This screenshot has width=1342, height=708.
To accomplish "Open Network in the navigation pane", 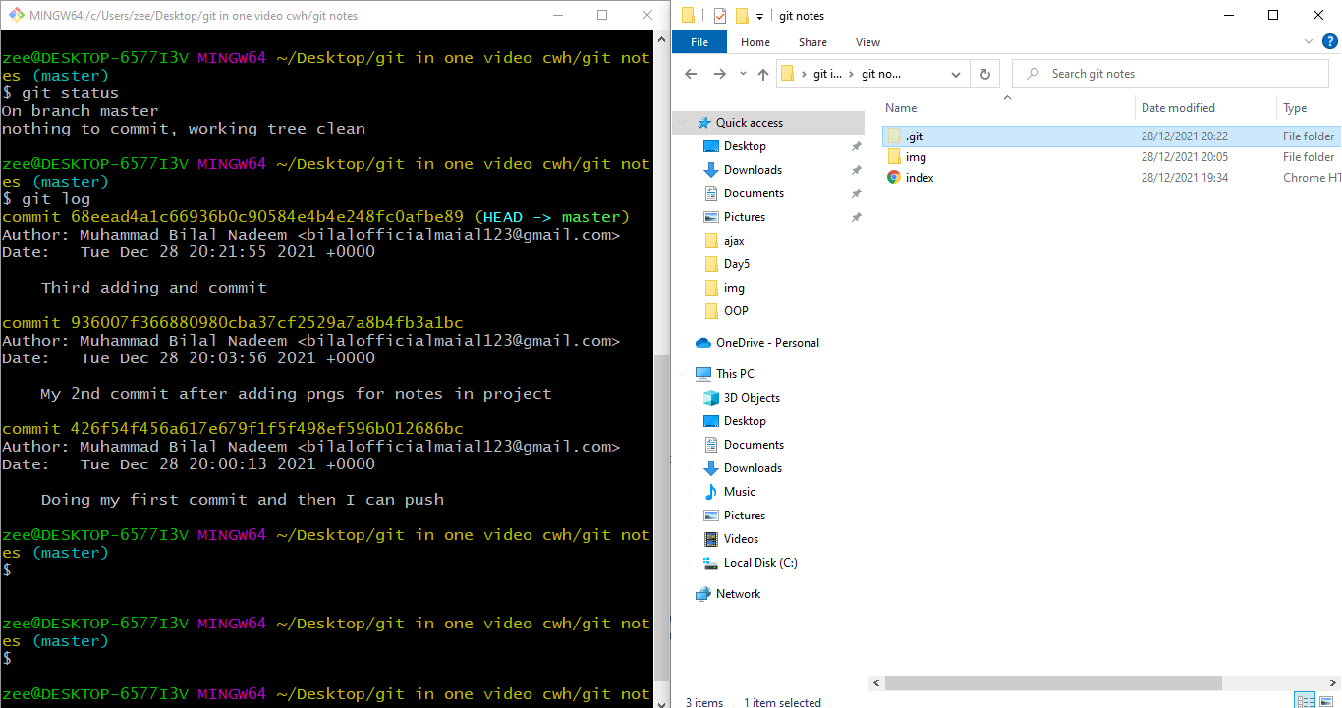I will point(738,594).
